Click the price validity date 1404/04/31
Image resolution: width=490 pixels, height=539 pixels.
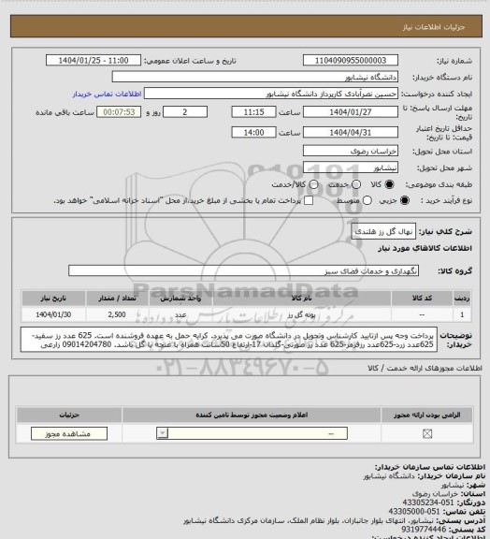(x=351, y=132)
